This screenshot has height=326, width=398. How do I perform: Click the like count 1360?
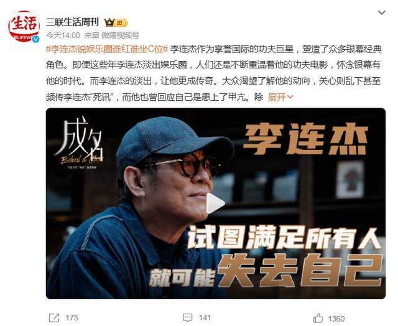(336, 319)
